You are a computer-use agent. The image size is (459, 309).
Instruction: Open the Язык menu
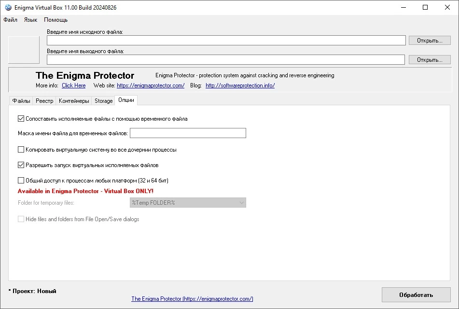click(30, 20)
